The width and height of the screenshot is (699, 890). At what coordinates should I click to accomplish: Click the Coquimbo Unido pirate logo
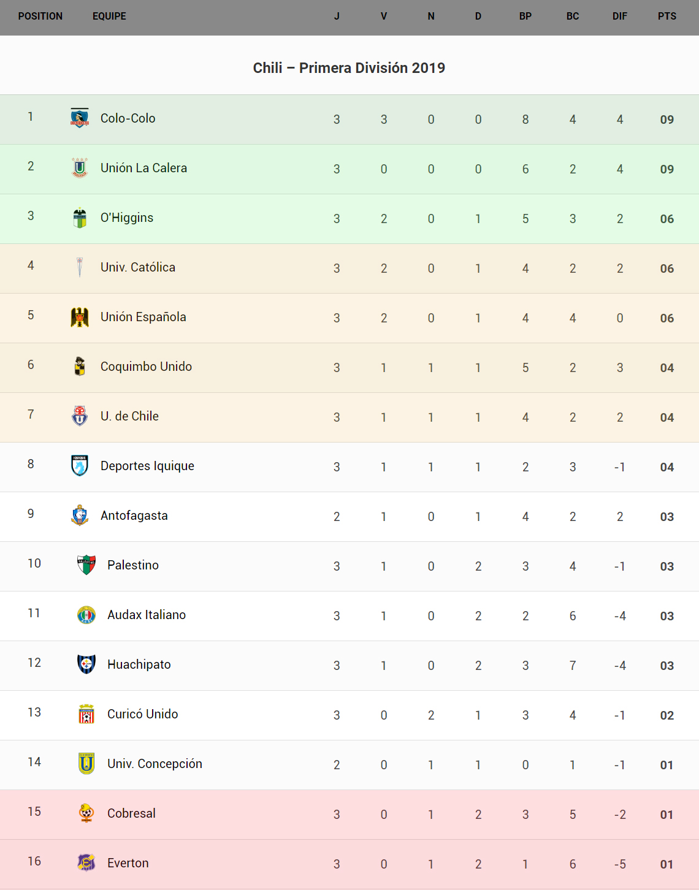pos(80,367)
